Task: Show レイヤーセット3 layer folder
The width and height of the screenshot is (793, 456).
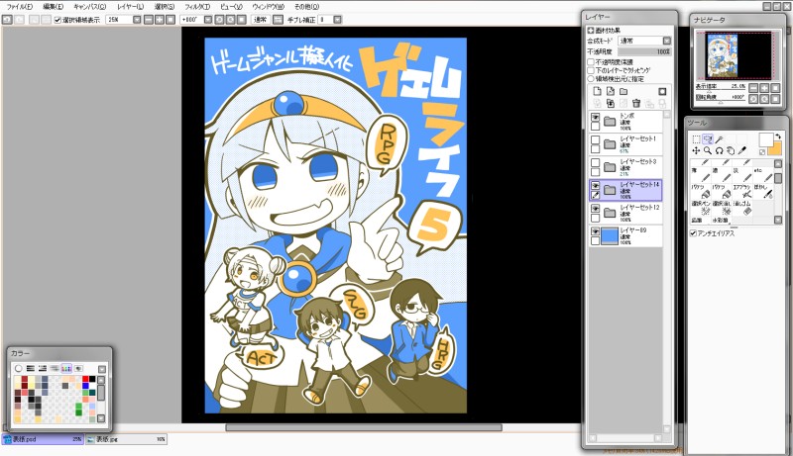Action: point(596,163)
